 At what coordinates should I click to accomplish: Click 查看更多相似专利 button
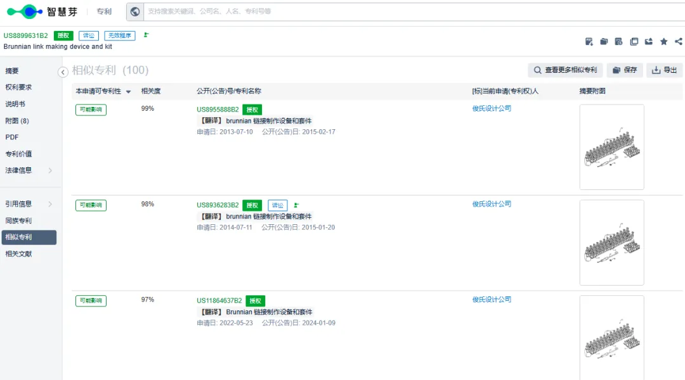[x=565, y=70]
